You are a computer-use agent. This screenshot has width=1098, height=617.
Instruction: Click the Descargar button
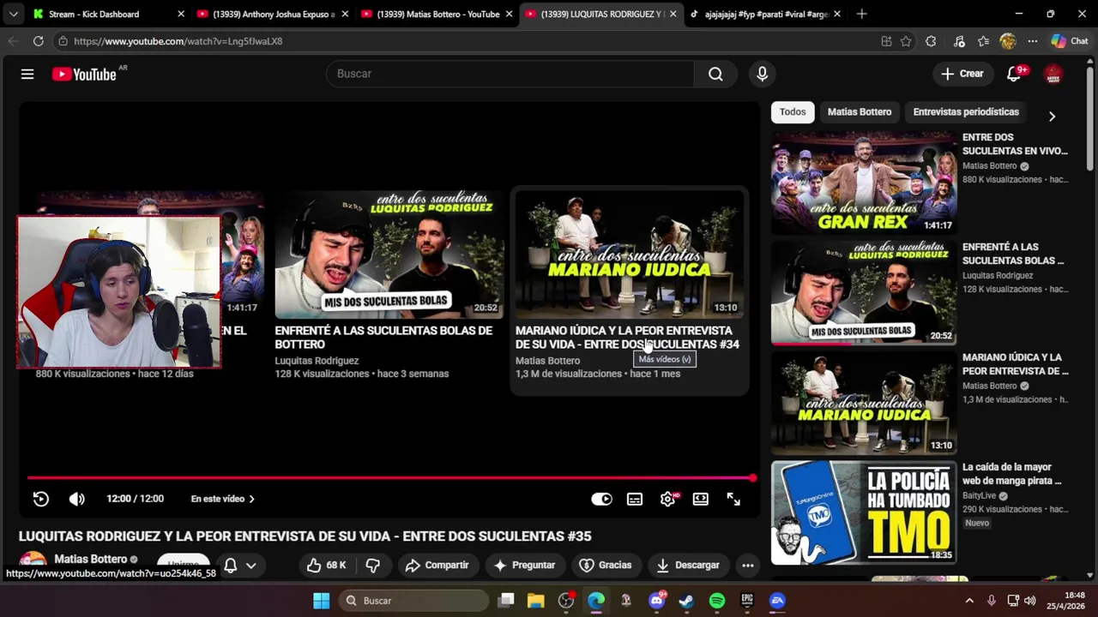coord(688,566)
